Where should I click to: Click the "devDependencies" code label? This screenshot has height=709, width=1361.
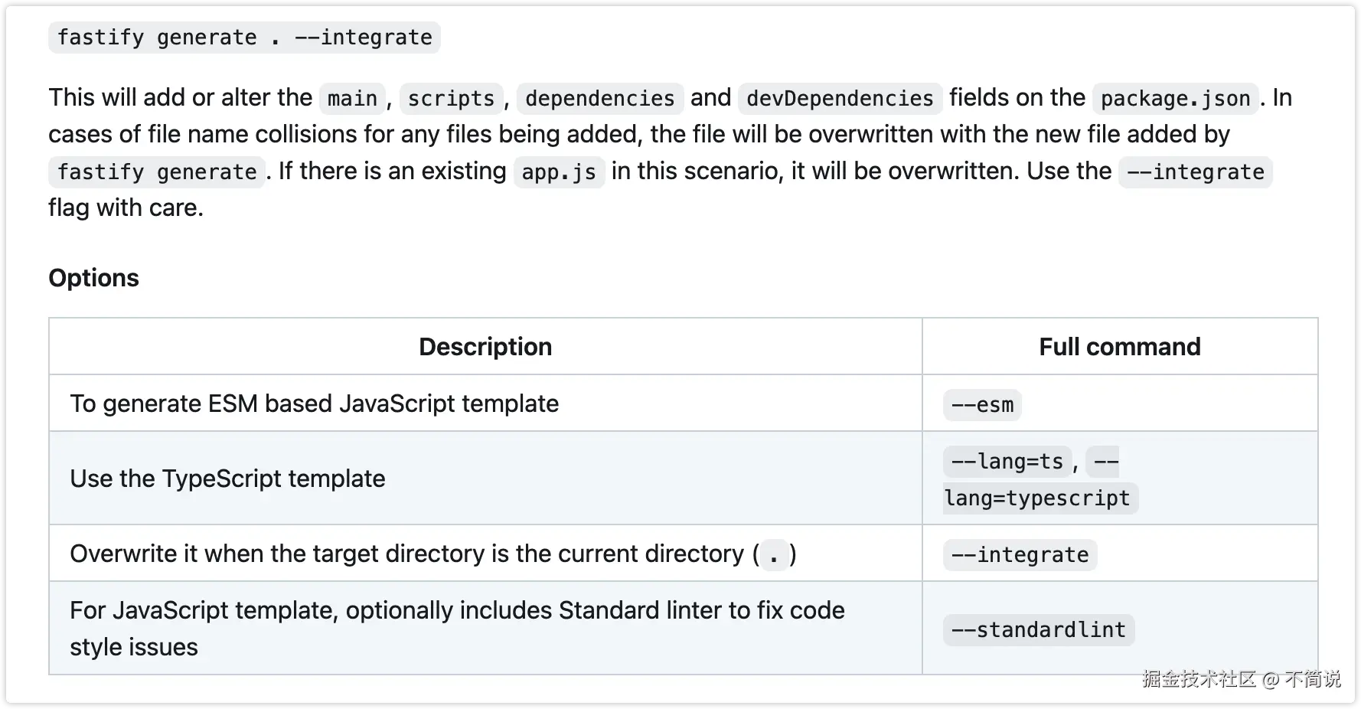[840, 99]
